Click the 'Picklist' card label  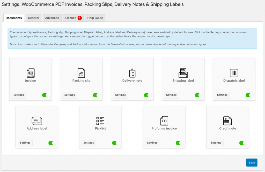pyautogui.click(x=100, y=128)
